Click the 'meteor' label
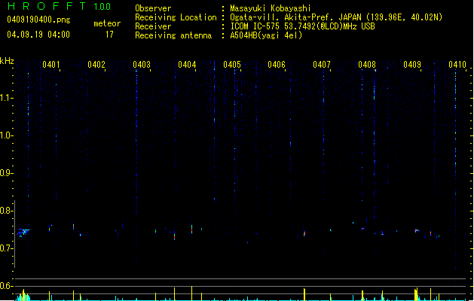The width and height of the screenshot is (474, 301). (107, 23)
